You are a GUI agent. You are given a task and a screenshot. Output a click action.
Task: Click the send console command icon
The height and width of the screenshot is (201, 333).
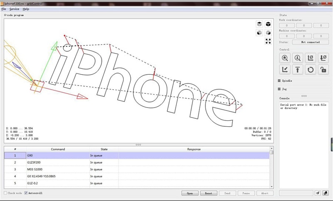point(318,193)
